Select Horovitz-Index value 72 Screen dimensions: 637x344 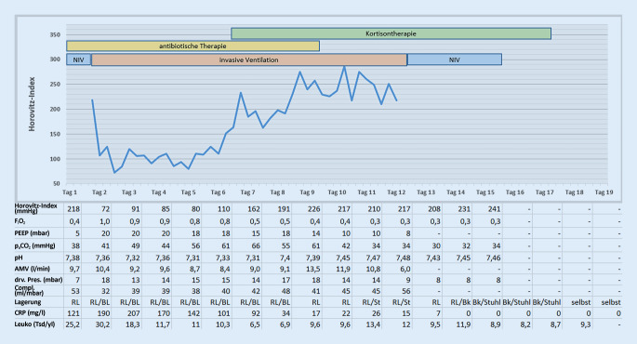[105, 209]
